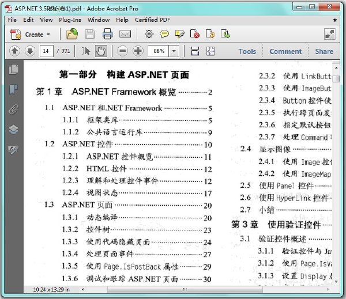The height and width of the screenshot is (299, 346).
Task: Add a sticky note comment icon
Action: pyautogui.click(x=164, y=34)
